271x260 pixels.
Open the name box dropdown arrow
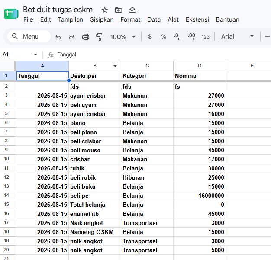click(x=35, y=55)
